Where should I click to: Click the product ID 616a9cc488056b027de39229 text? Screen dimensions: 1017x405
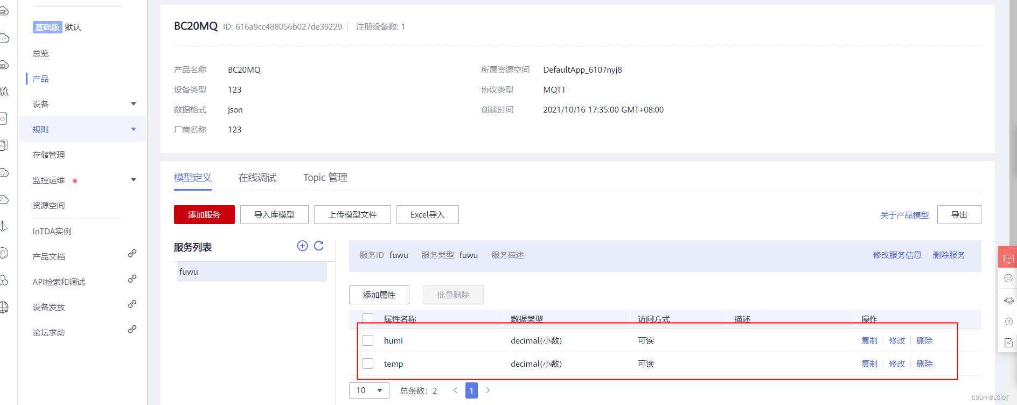click(x=289, y=26)
